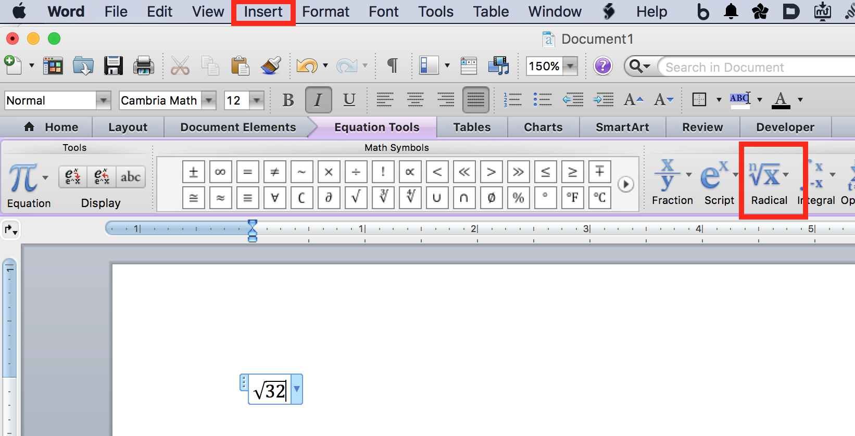This screenshot has height=436, width=855.
Task: Insert the infinity math symbol
Action: (220, 172)
